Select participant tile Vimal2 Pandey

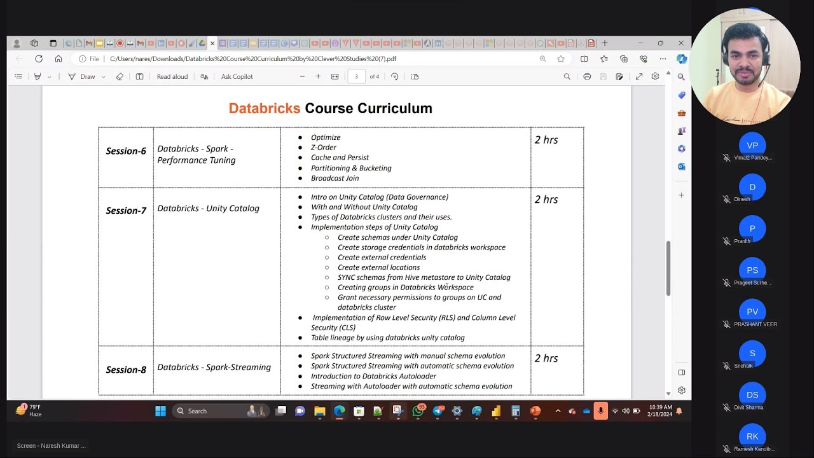752,147
